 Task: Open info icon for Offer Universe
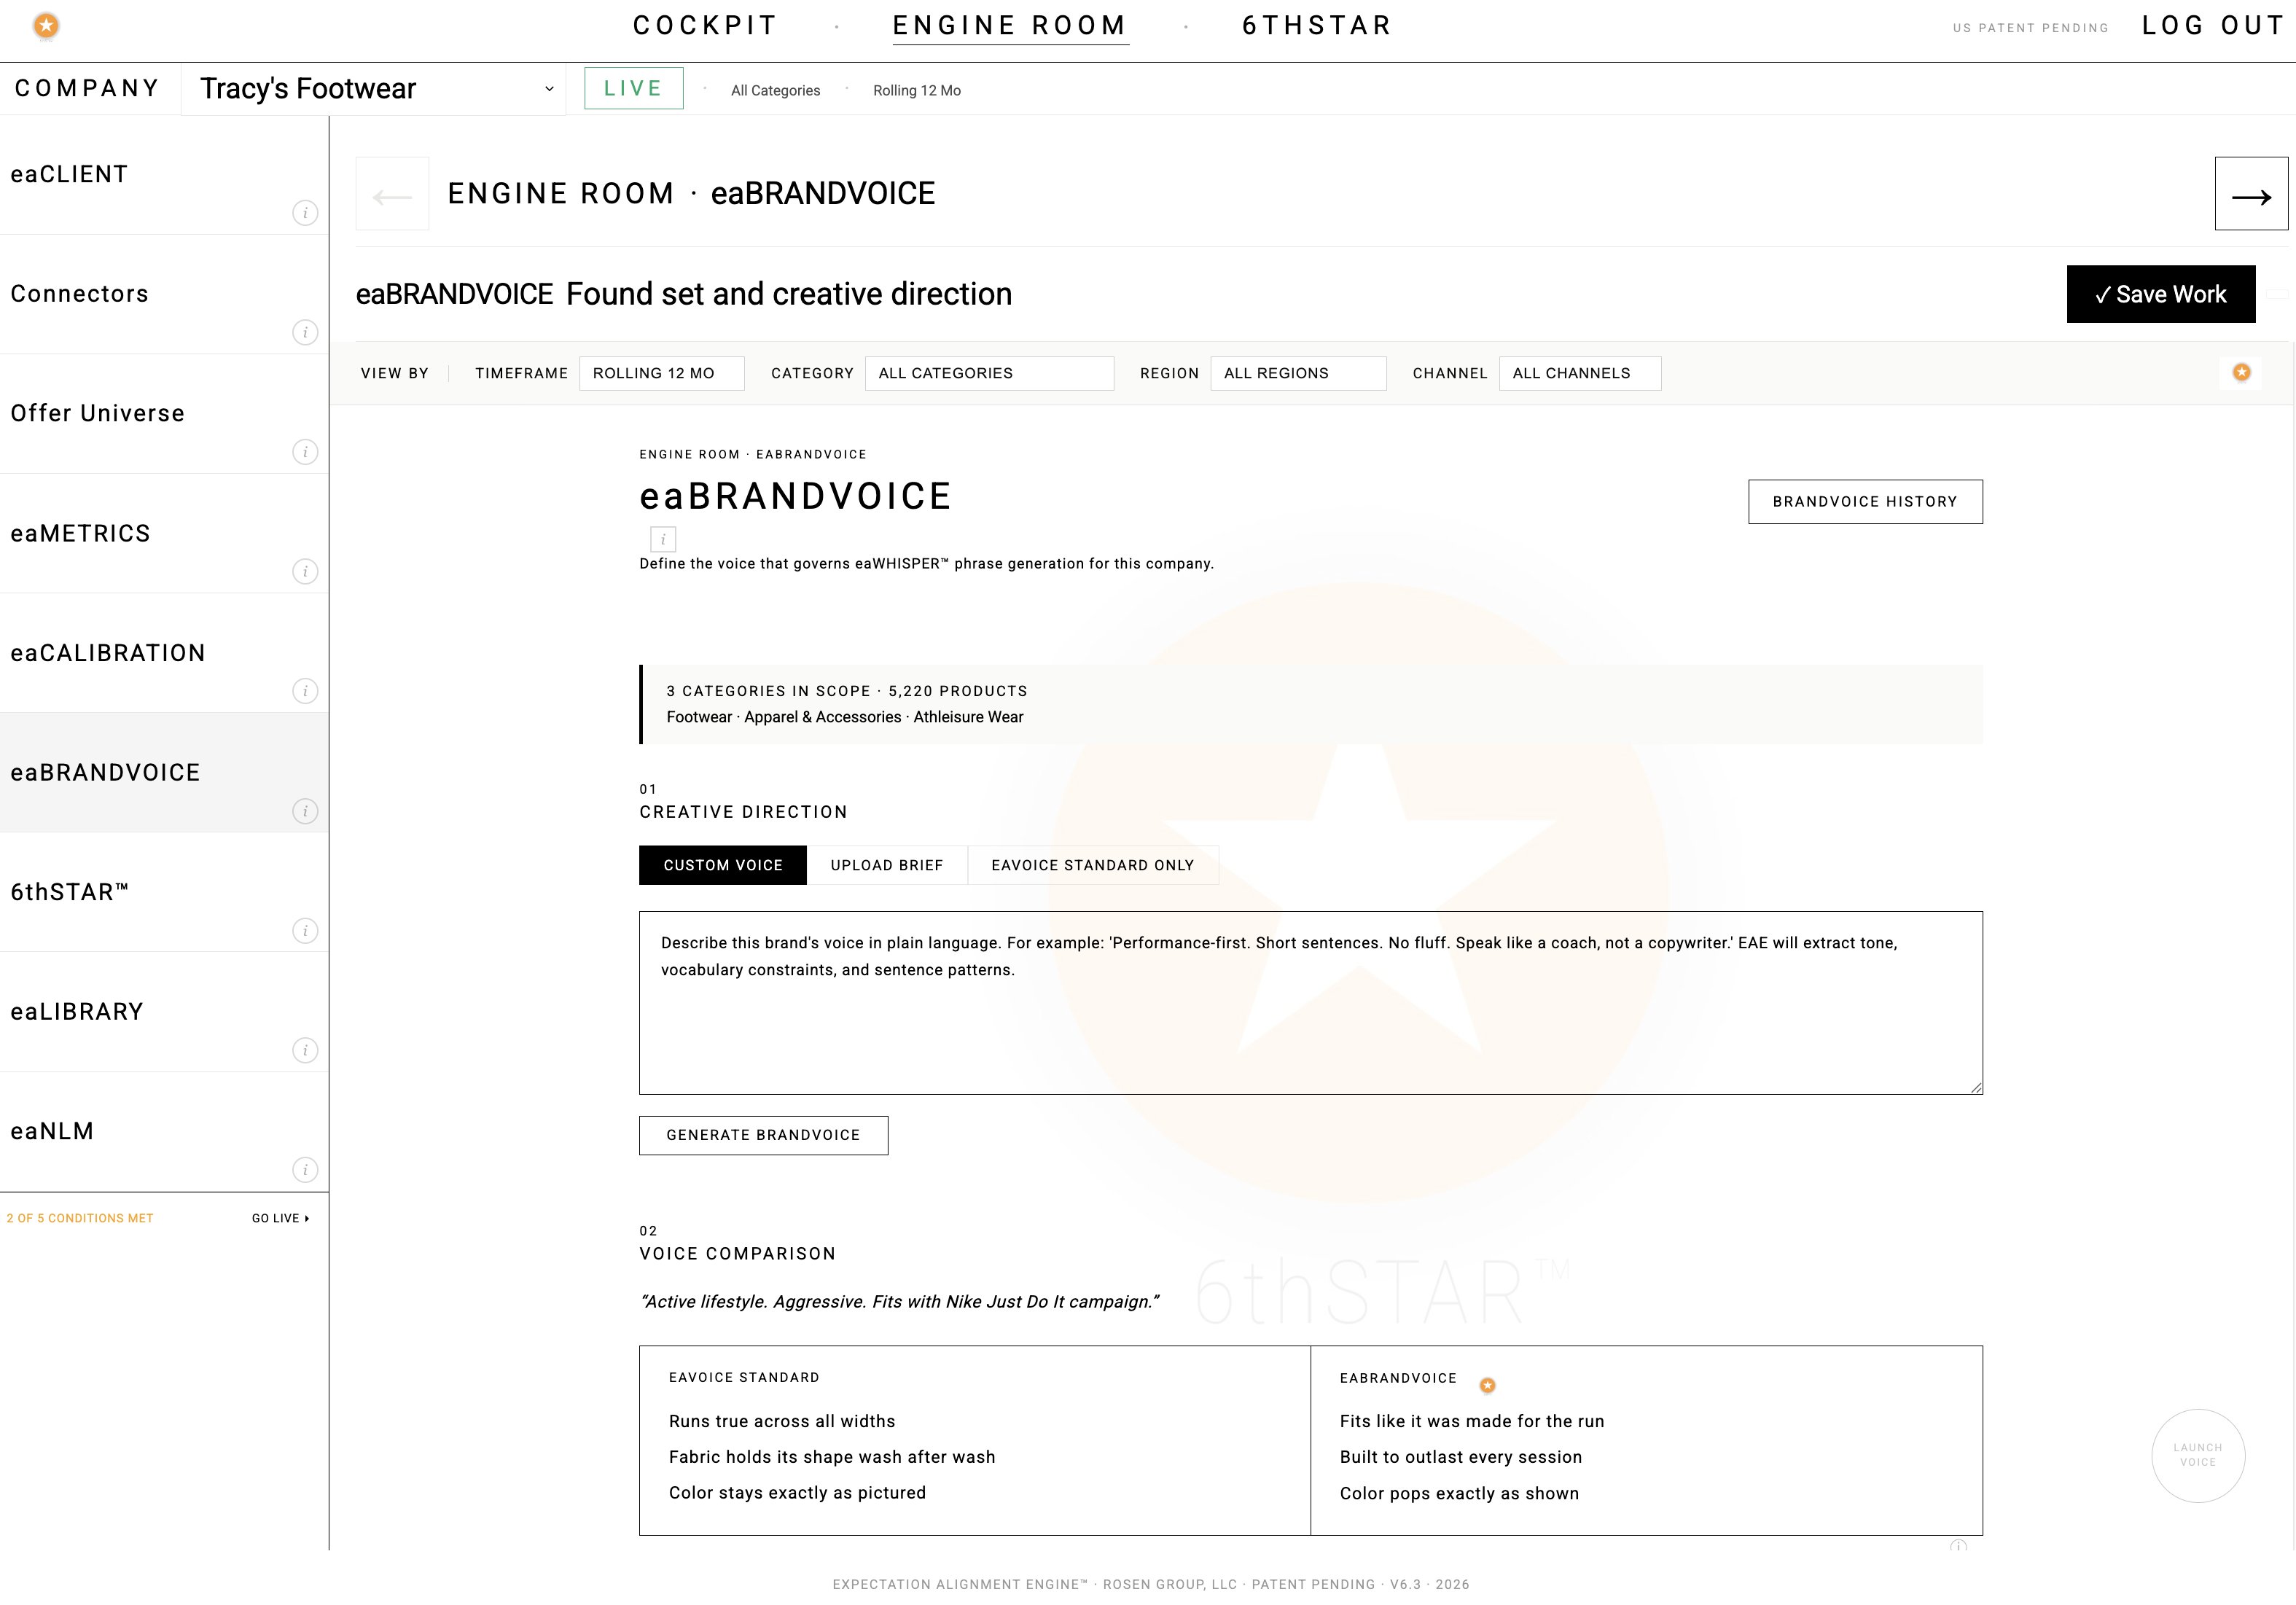click(305, 452)
